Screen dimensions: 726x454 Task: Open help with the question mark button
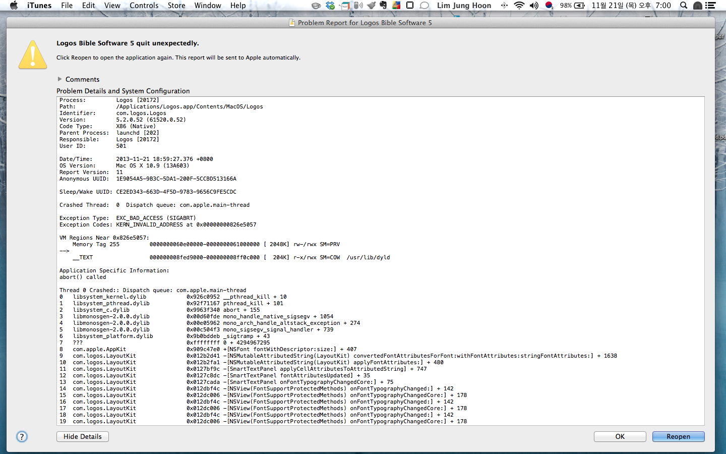(x=22, y=437)
